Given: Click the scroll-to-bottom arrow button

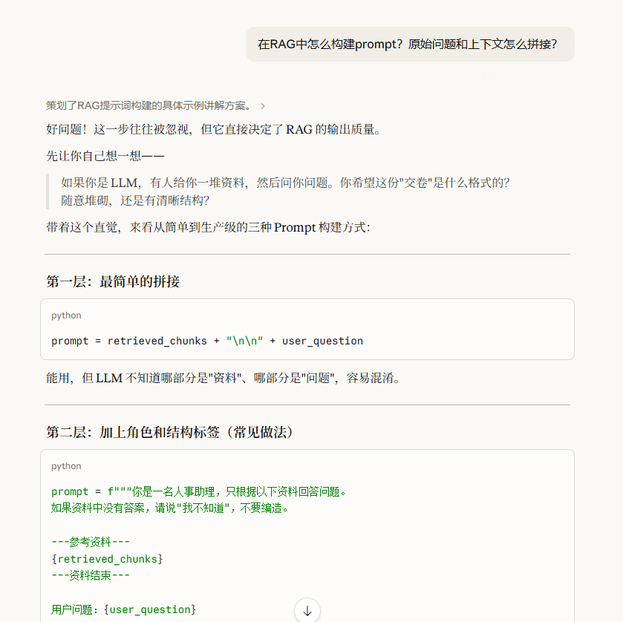Looking at the screenshot, I should (307, 610).
